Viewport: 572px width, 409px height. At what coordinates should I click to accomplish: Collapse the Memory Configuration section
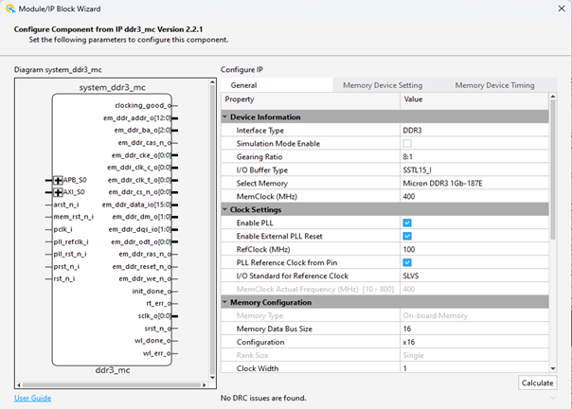[x=225, y=302]
